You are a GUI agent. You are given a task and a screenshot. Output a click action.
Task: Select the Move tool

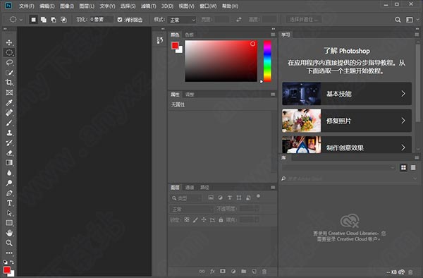pos(9,42)
